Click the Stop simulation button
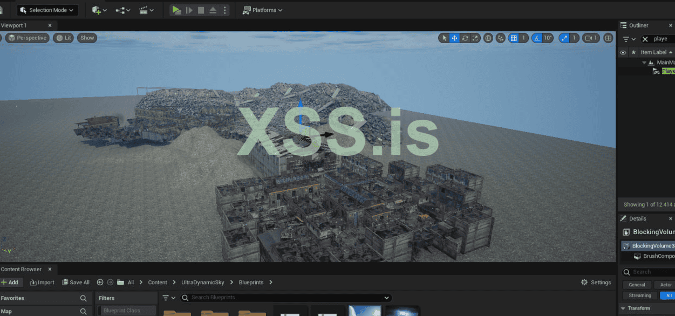The width and height of the screenshot is (675, 316). [201, 10]
